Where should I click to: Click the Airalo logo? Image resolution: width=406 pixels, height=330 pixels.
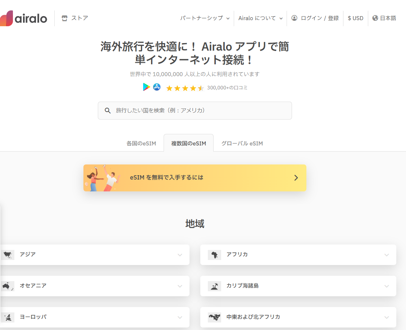click(24, 18)
